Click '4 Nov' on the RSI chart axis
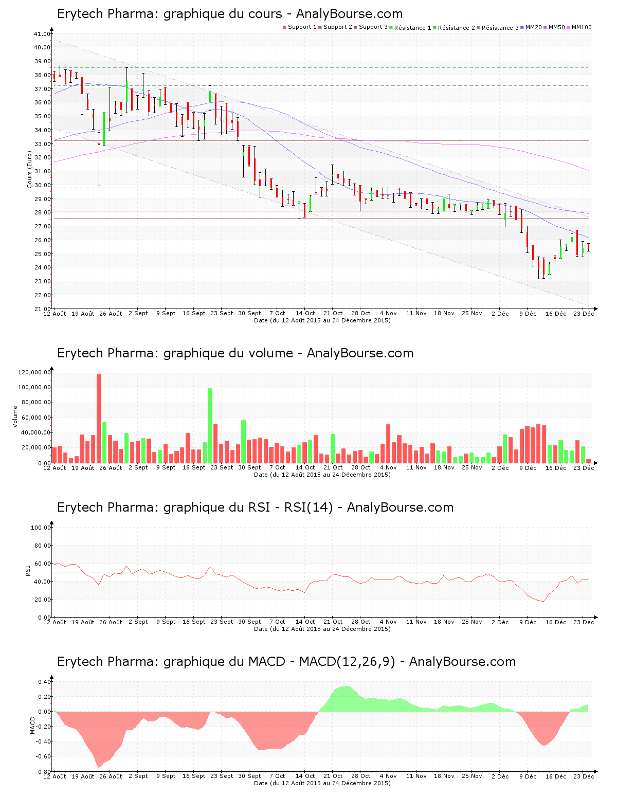This screenshot has width=617, height=797. tap(388, 622)
